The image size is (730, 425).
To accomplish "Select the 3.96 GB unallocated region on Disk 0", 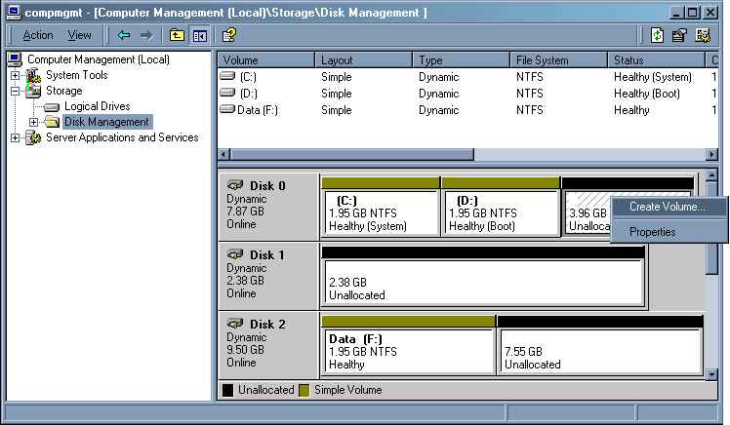I will [588, 212].
